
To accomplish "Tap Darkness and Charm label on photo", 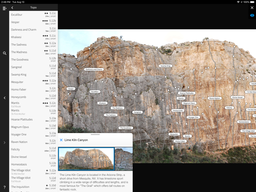I will [x=94, y=70].
